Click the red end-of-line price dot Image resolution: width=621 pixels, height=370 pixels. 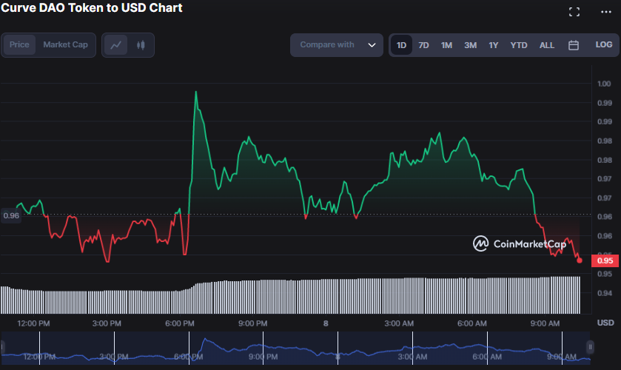click(580, 260)
